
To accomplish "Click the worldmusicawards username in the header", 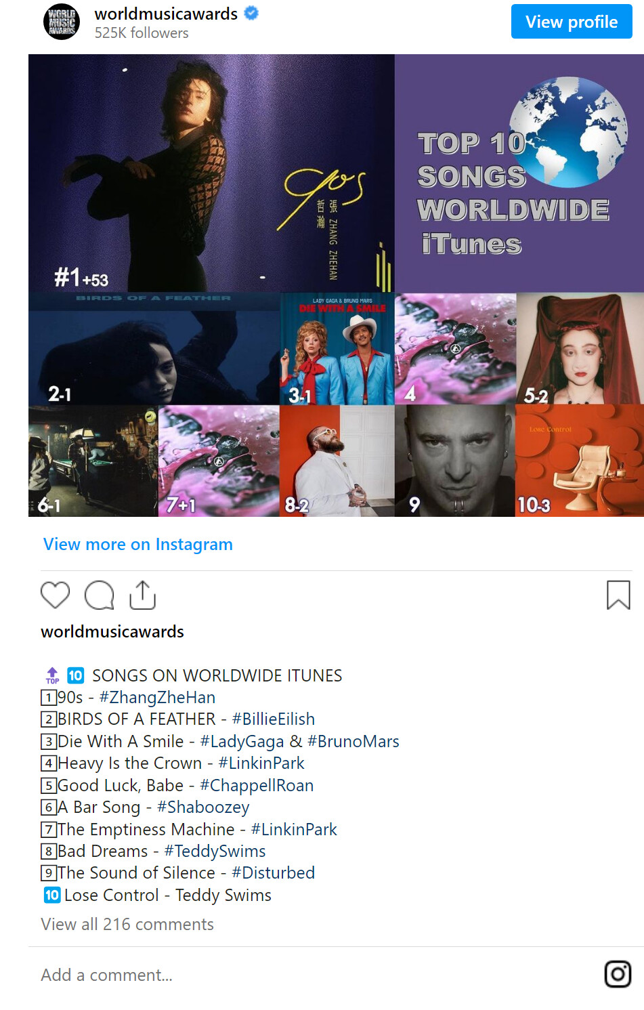I will point(166,14).
